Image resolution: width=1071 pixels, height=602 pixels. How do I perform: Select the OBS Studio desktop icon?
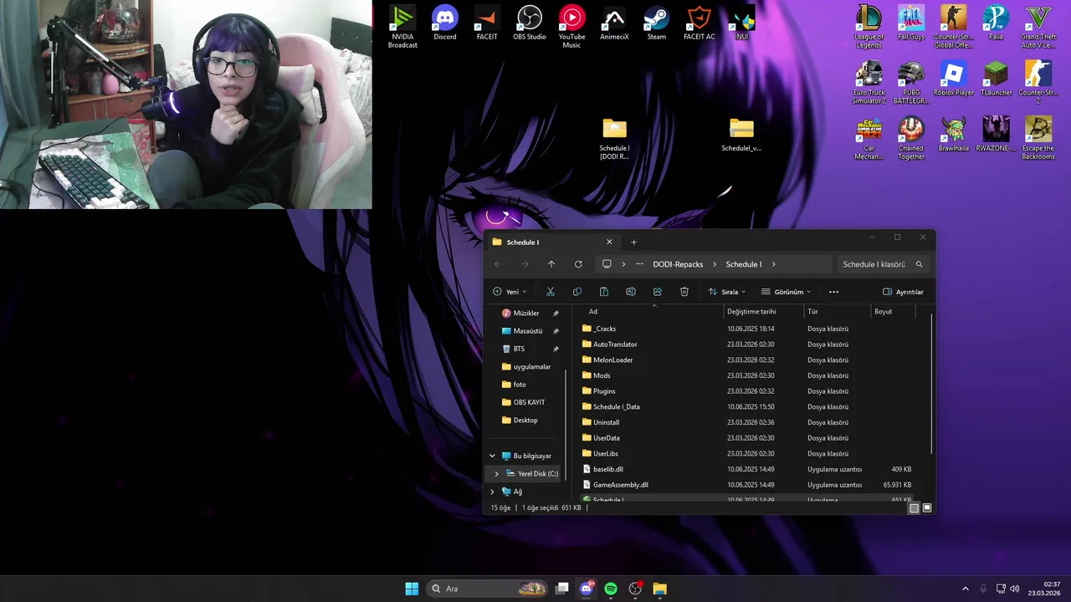[x=530, y=23]
